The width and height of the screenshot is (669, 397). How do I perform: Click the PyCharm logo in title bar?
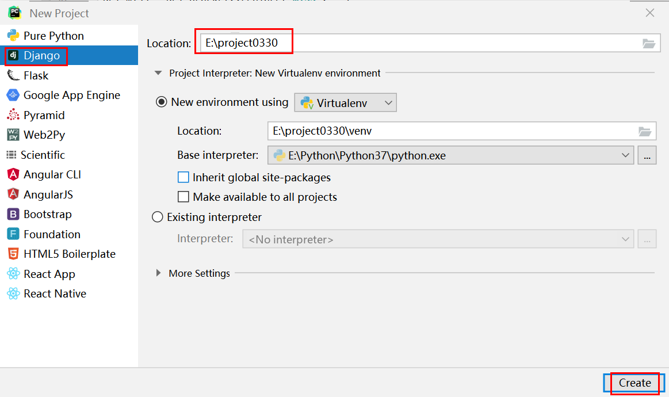click(x=14, y=13)
